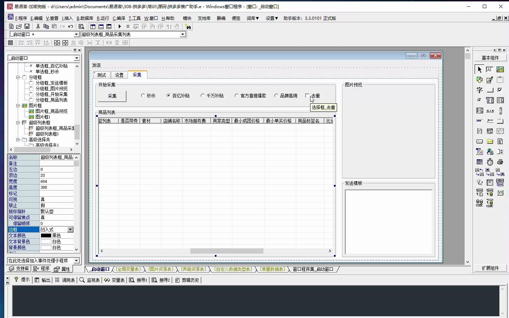Switch to the 程序 panel tab
Screen dimensions: 509x318
[x=41, y=269]
